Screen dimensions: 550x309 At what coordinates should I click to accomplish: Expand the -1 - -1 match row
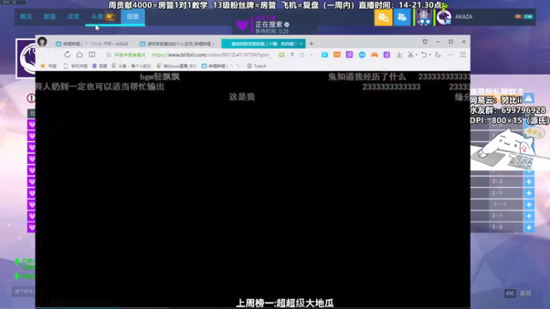point(529,205)
